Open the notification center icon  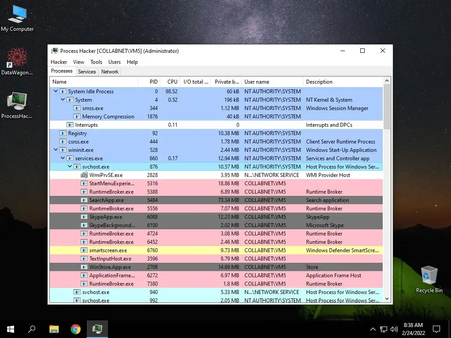pos(436,329)
